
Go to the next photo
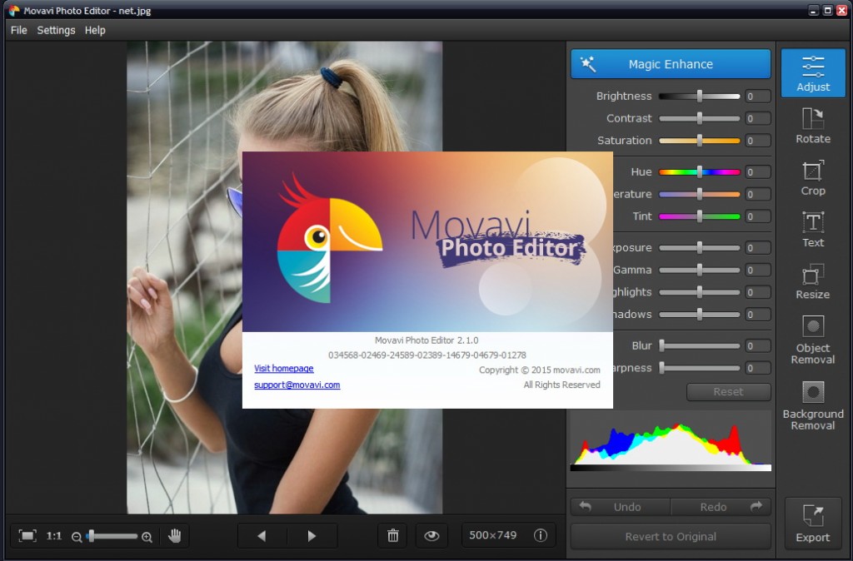point(312,536)
